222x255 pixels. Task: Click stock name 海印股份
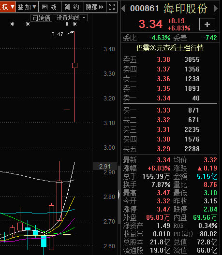coord(186,9)
